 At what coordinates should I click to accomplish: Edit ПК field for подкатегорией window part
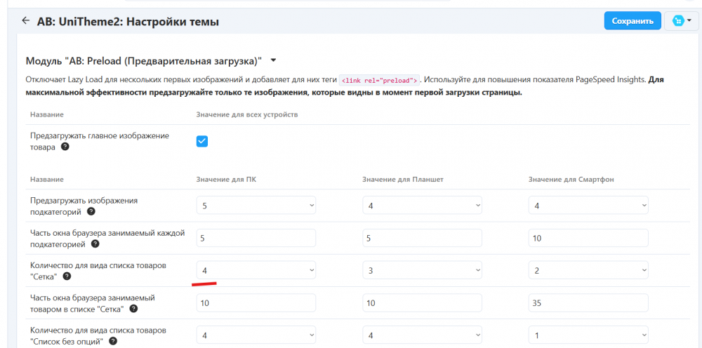[x=256, y=238]
